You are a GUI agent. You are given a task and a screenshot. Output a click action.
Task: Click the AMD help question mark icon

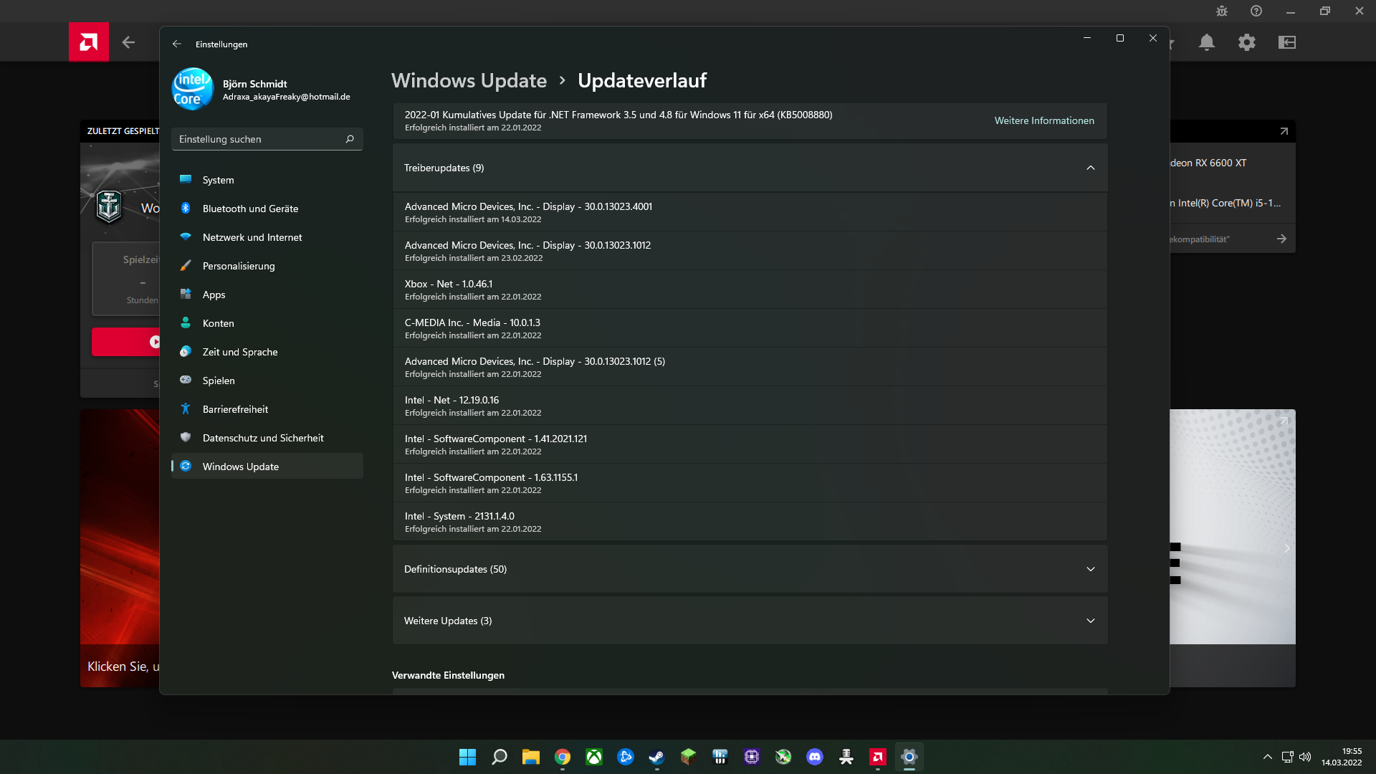1256,11
